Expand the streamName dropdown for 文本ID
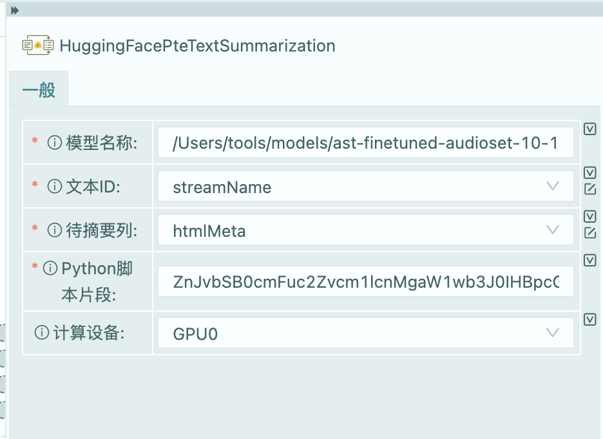This screenshot has height=439, width=603. pyautogui.click(x=553, y=186)
